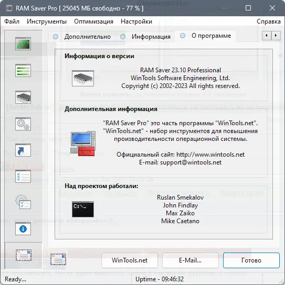The width and height of the screenshot is (285, 285).
Task: Click the envelope icon in the sidebar
Action: pos(24,255)
